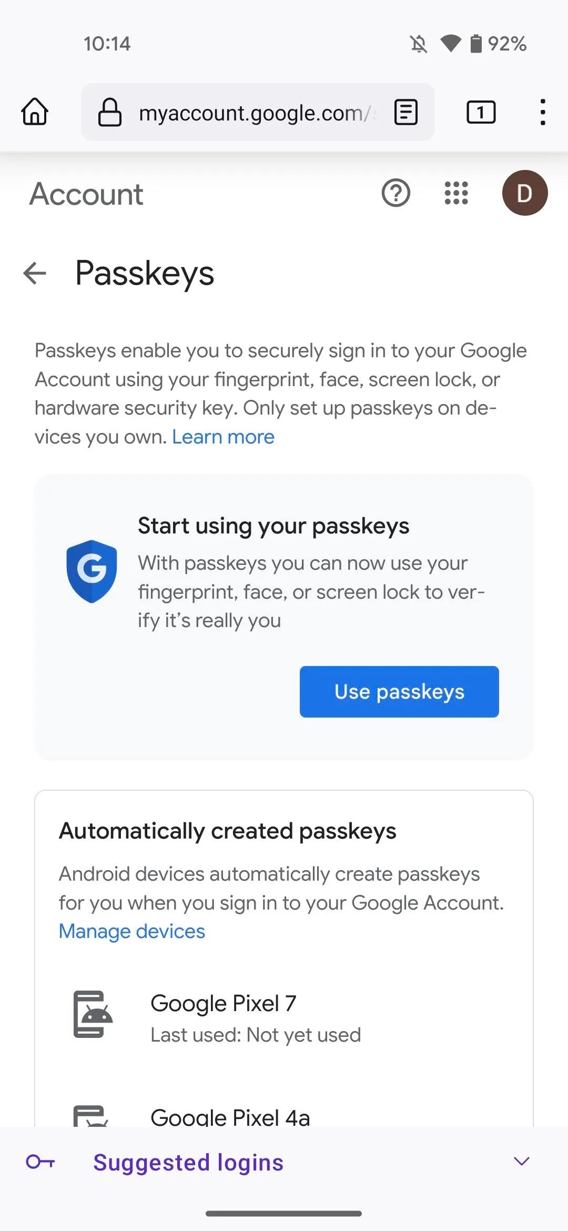Image resolution: width=568 pixels, height=1231 pixels.
Task: Tap the myaccount.google.com address bar
Action: (258, 112)
